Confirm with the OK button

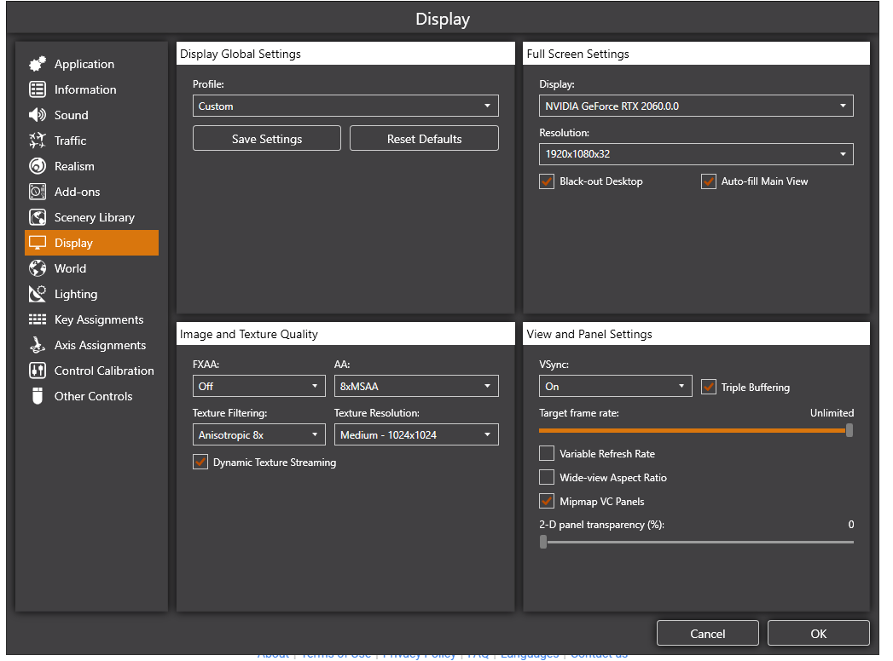819,633
